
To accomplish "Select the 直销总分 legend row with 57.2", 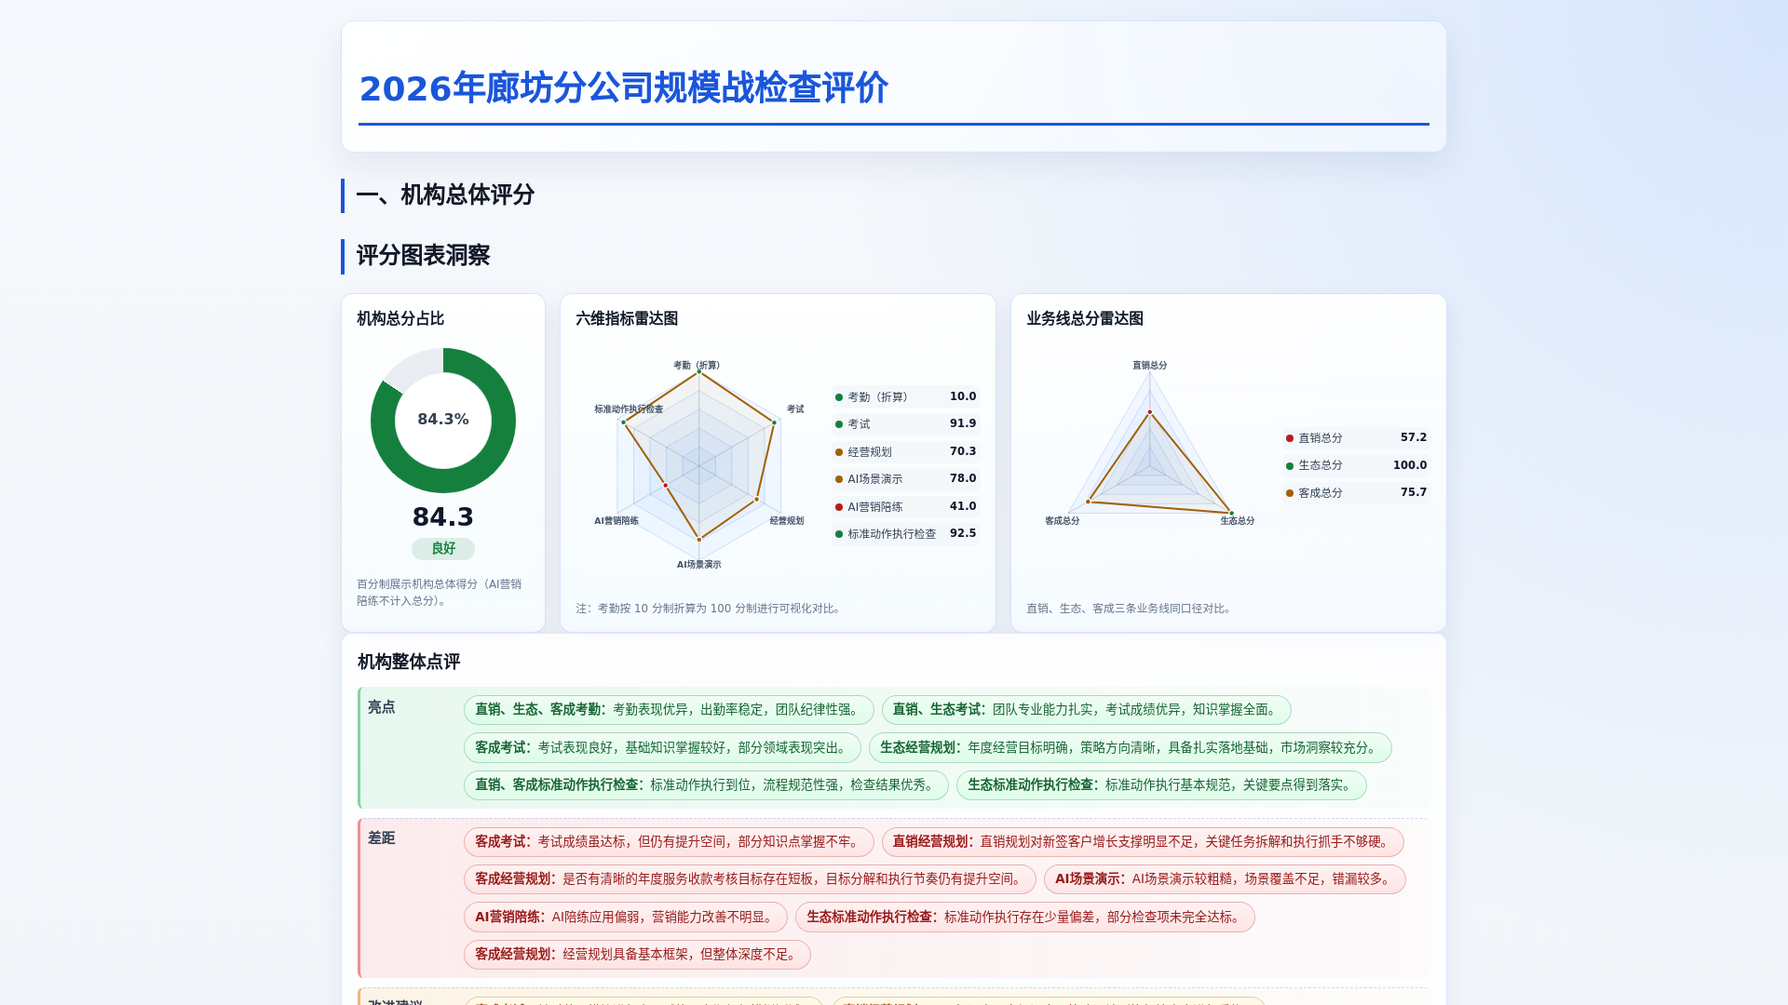I will pyautogui.click(x=1357, y=438).
